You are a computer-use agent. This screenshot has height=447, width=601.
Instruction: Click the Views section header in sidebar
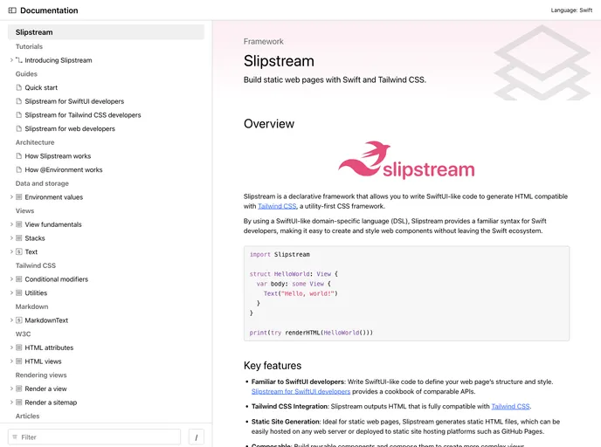[25, 210]
